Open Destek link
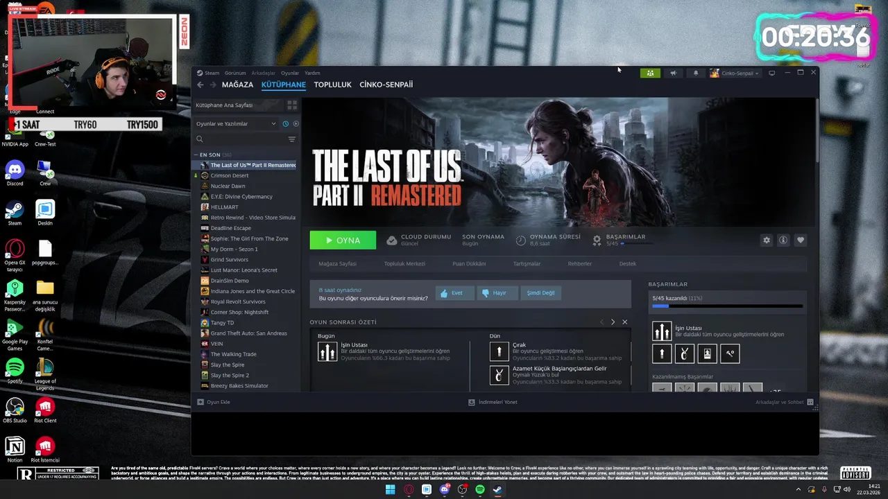This screenshot has height=499, width=888. (x=628, y=263)
